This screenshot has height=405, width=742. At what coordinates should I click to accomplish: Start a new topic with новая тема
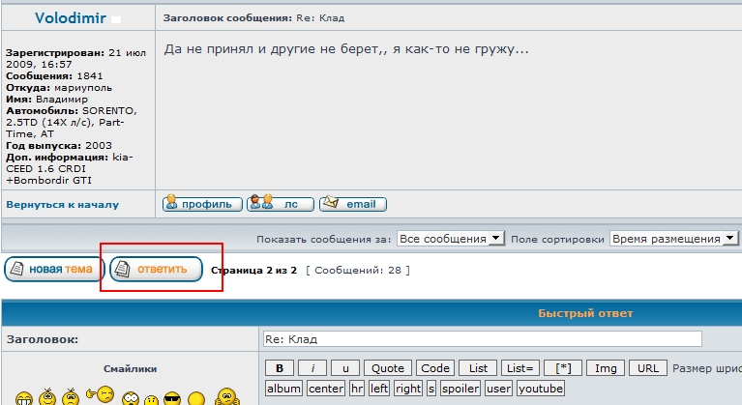[54, 269]
